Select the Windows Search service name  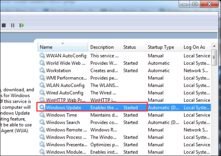[x=63, y=122]
